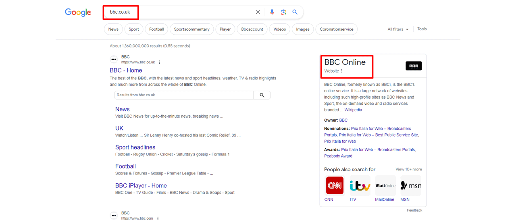
Task: Open the MSN logo thumbnail
Action: click(x=411, y=185)
